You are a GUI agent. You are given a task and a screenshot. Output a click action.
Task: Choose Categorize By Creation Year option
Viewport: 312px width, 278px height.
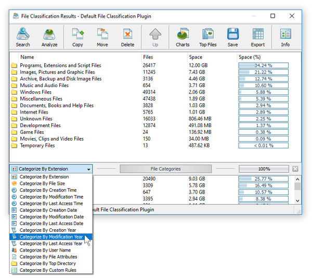click(x=51, y=230)
